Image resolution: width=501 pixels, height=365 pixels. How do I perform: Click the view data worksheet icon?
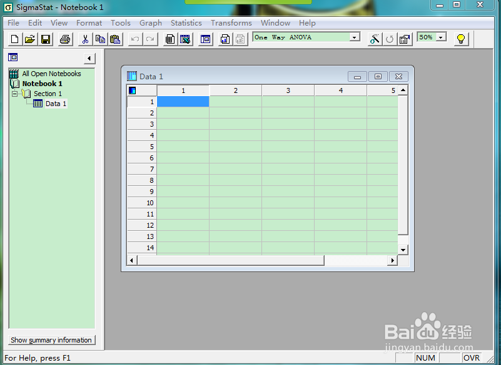point(170,39)
